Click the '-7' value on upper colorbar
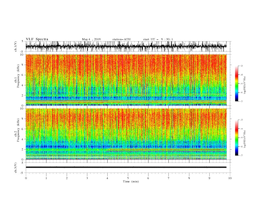This screenshot has height=200, width=259. click(x=241, y=101)
